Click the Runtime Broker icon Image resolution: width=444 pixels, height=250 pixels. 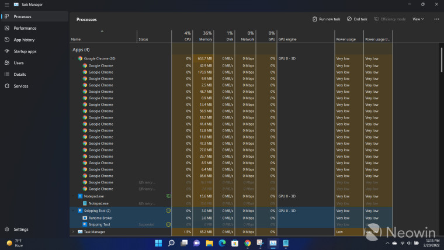pos(85,218)
